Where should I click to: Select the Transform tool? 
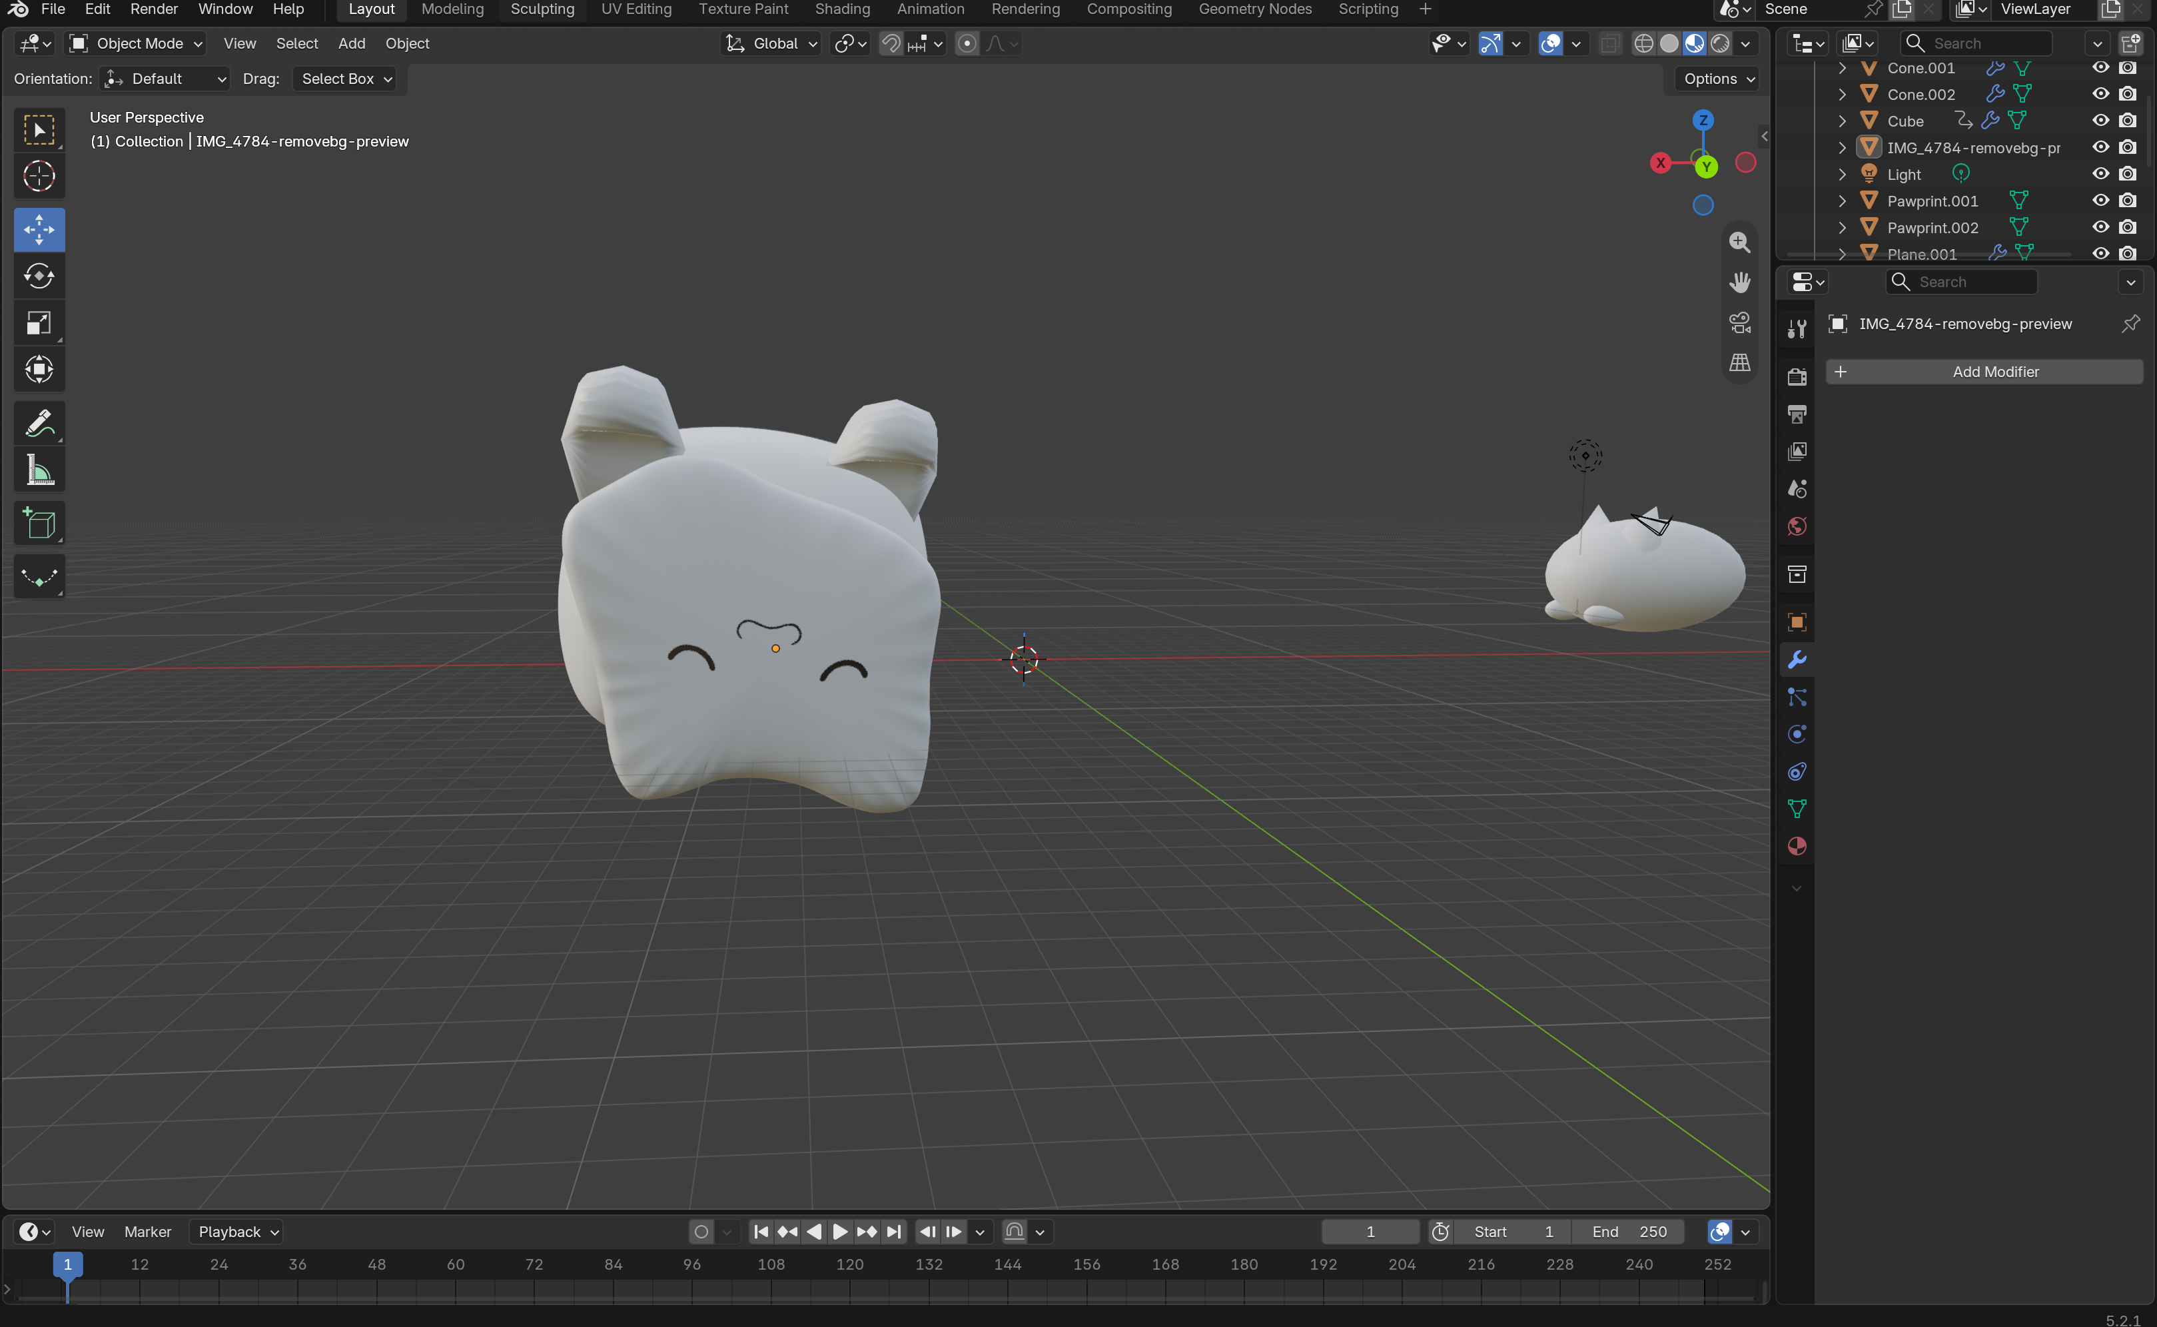[39, 370]
